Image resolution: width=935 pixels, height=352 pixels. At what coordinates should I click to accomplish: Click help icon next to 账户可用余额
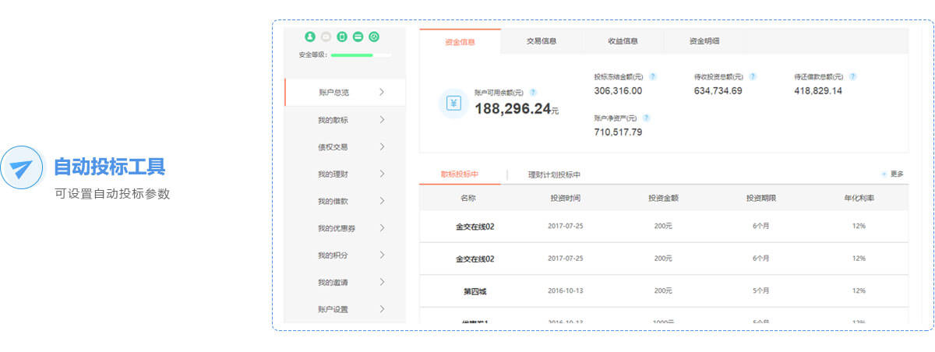click(x=533, y=92)
